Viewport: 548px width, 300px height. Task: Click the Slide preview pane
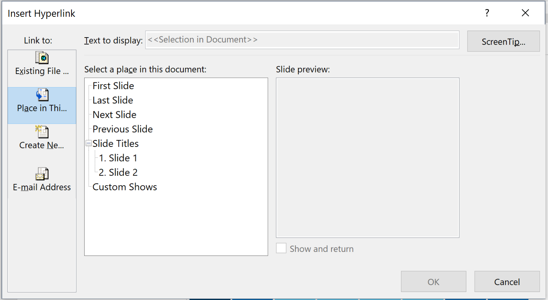(368, 158)
